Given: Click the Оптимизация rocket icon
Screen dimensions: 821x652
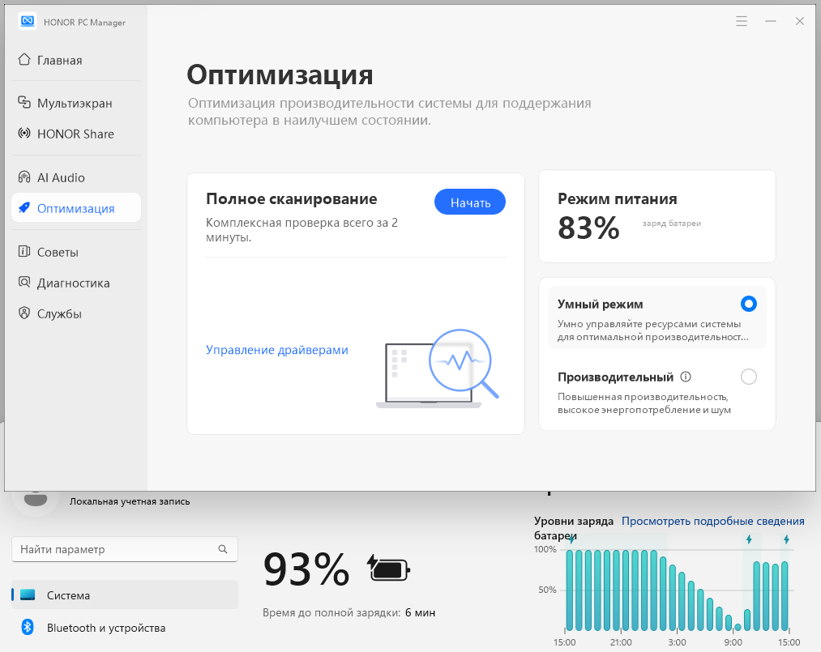Looking at the screenshot, I should point(24,208).
